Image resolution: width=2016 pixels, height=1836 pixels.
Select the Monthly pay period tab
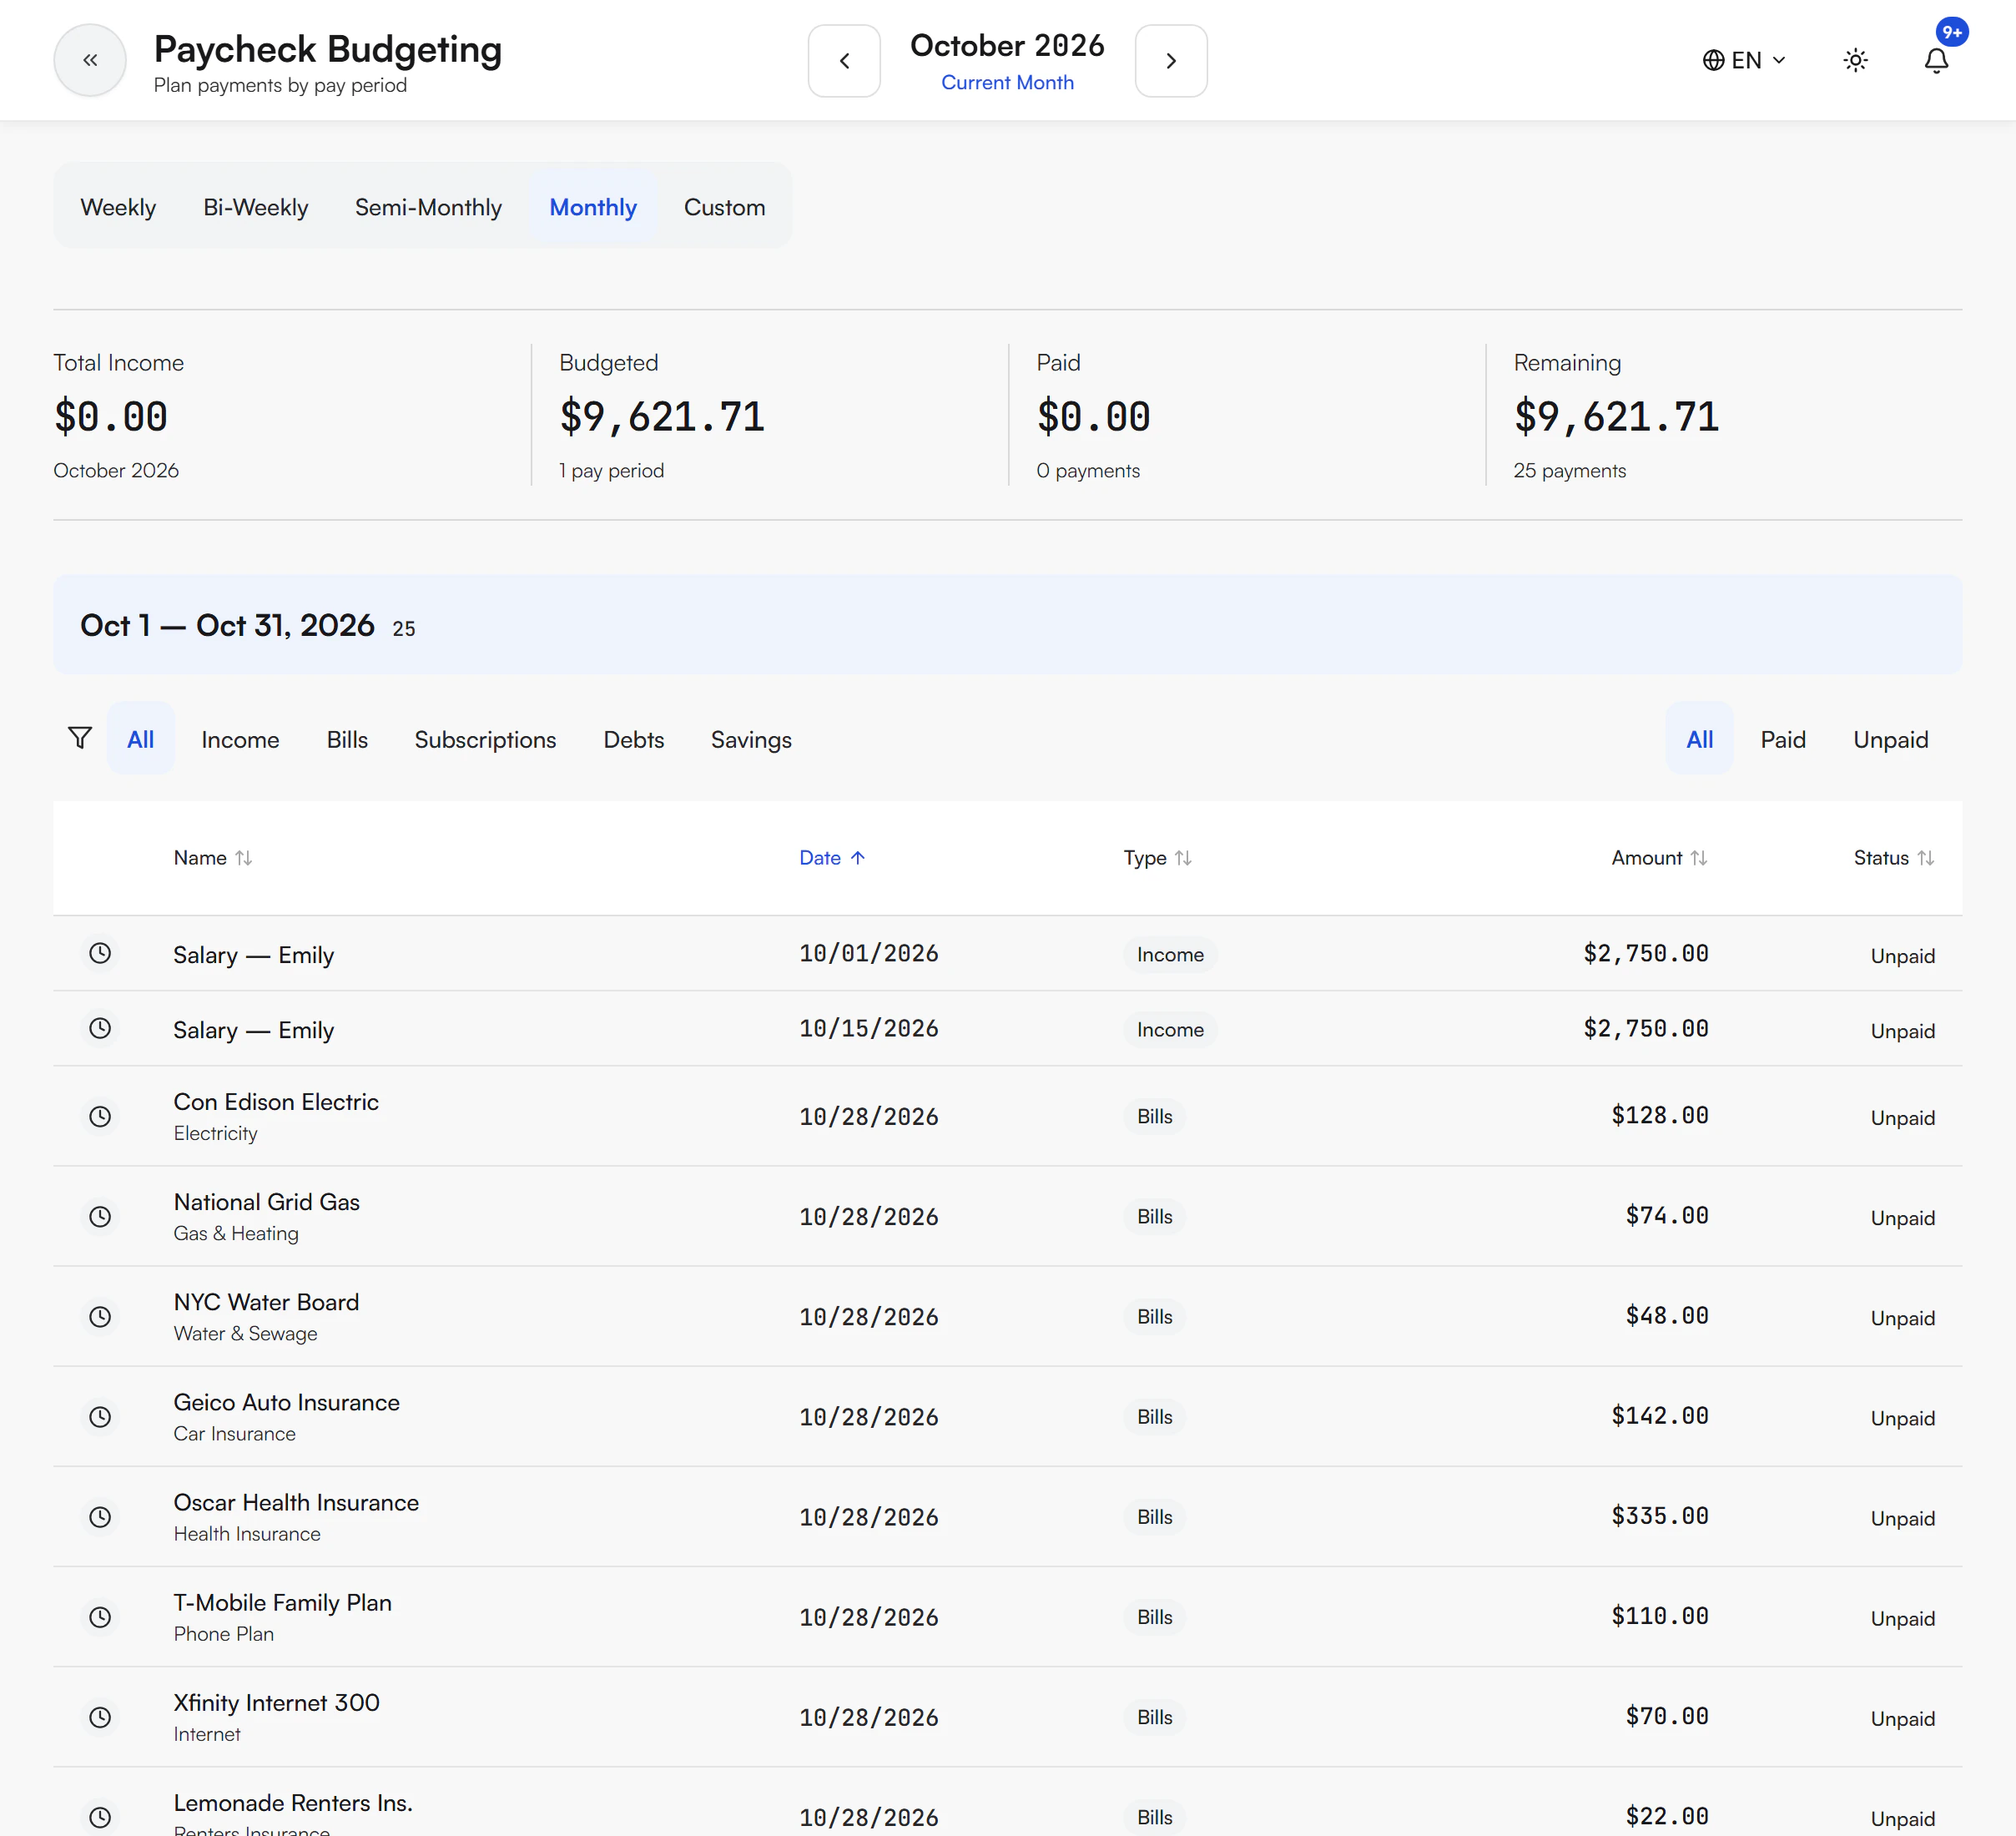click(x=593, y=207)
